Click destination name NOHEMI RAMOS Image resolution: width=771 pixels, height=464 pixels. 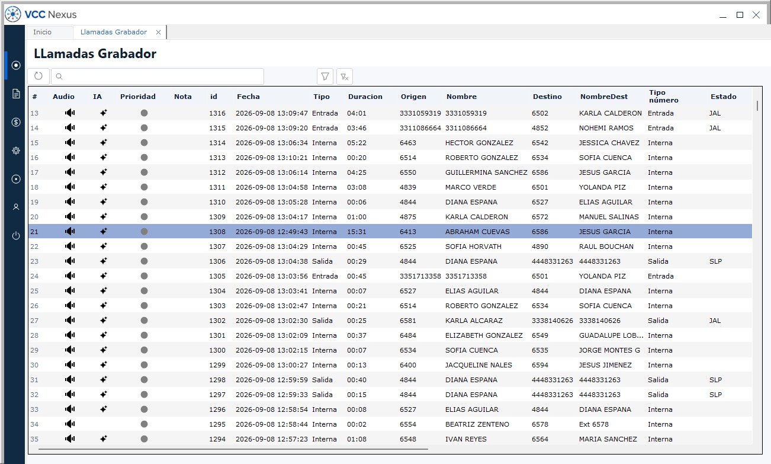click(606, 128)
